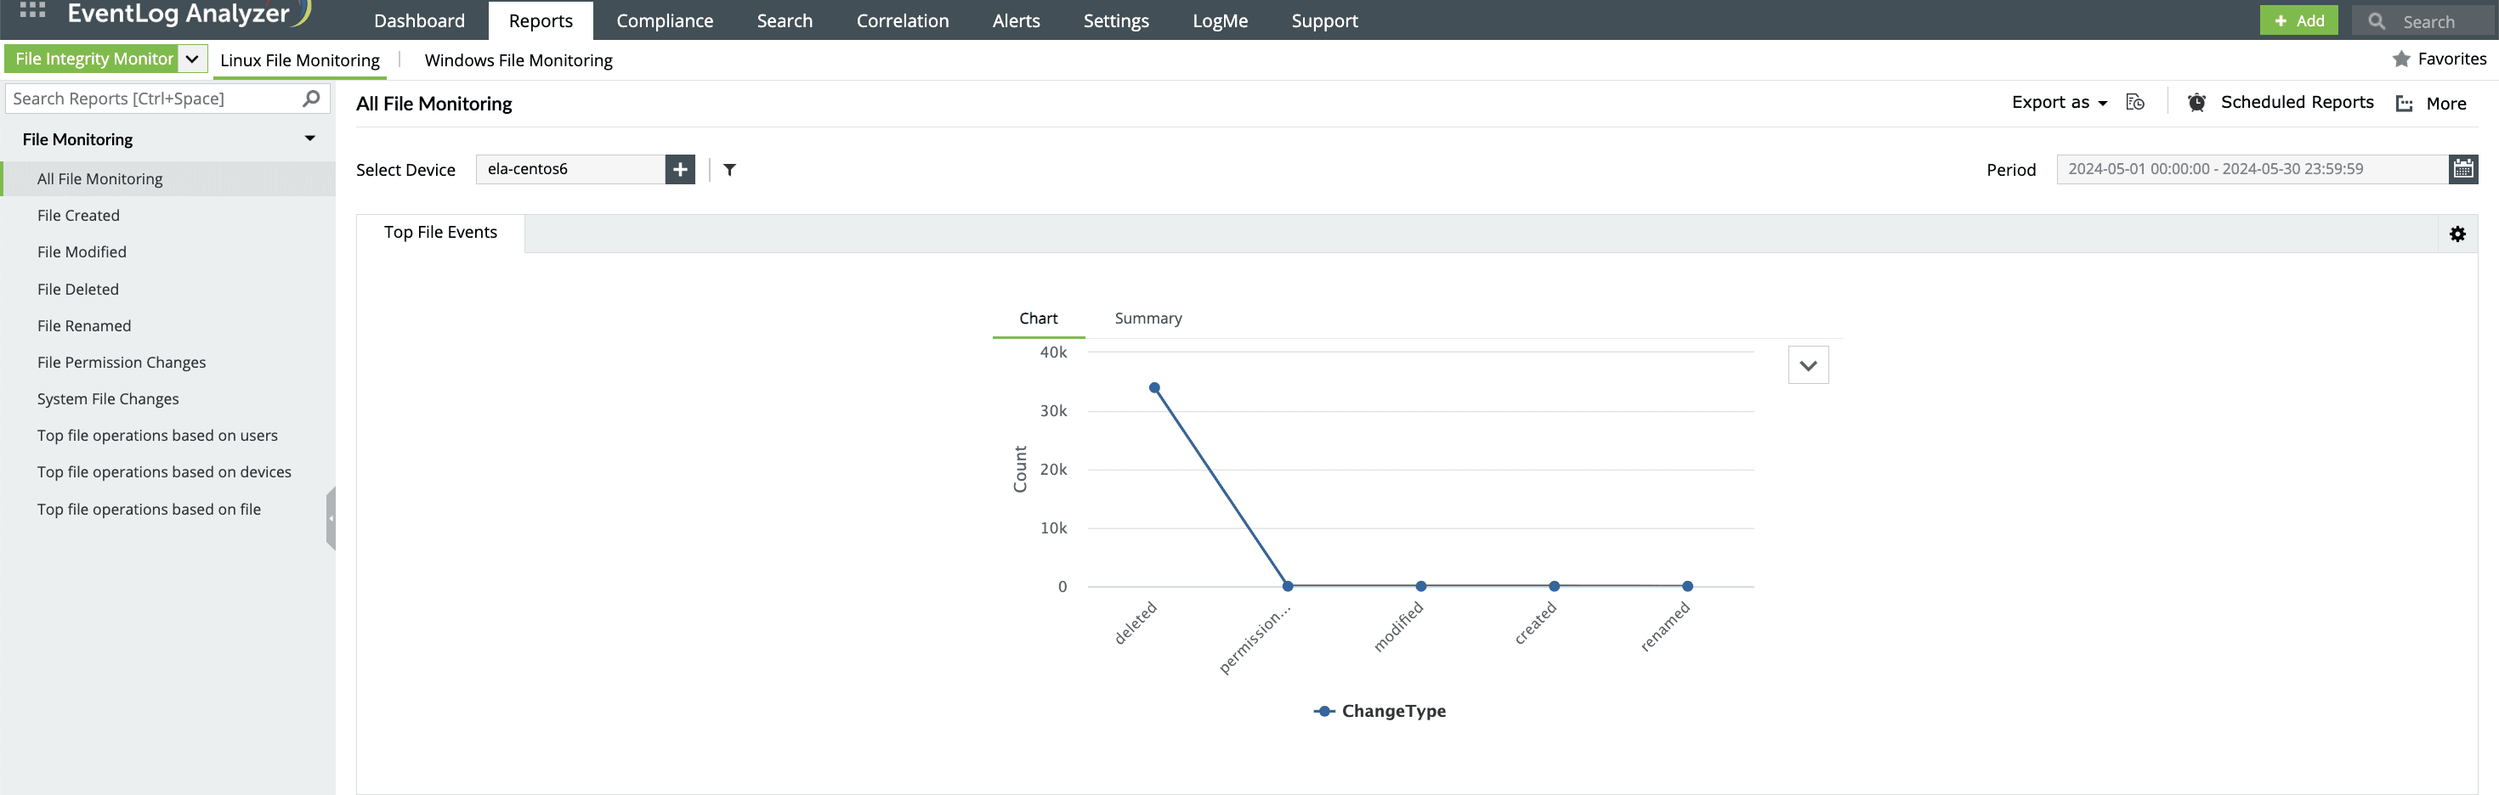2499x795 pixels.
Task: Open Scheduled Reports link
Action: [x=2296, y=103]
